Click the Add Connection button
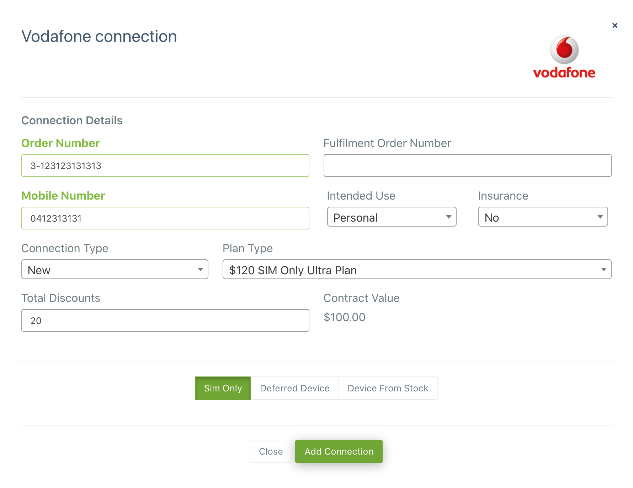633x488 pixels. pos(339,451)
